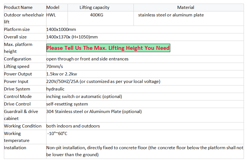Select the inching switch or automatic cell
Viewport: 247px width, 162px height.
tap(84, 97)
